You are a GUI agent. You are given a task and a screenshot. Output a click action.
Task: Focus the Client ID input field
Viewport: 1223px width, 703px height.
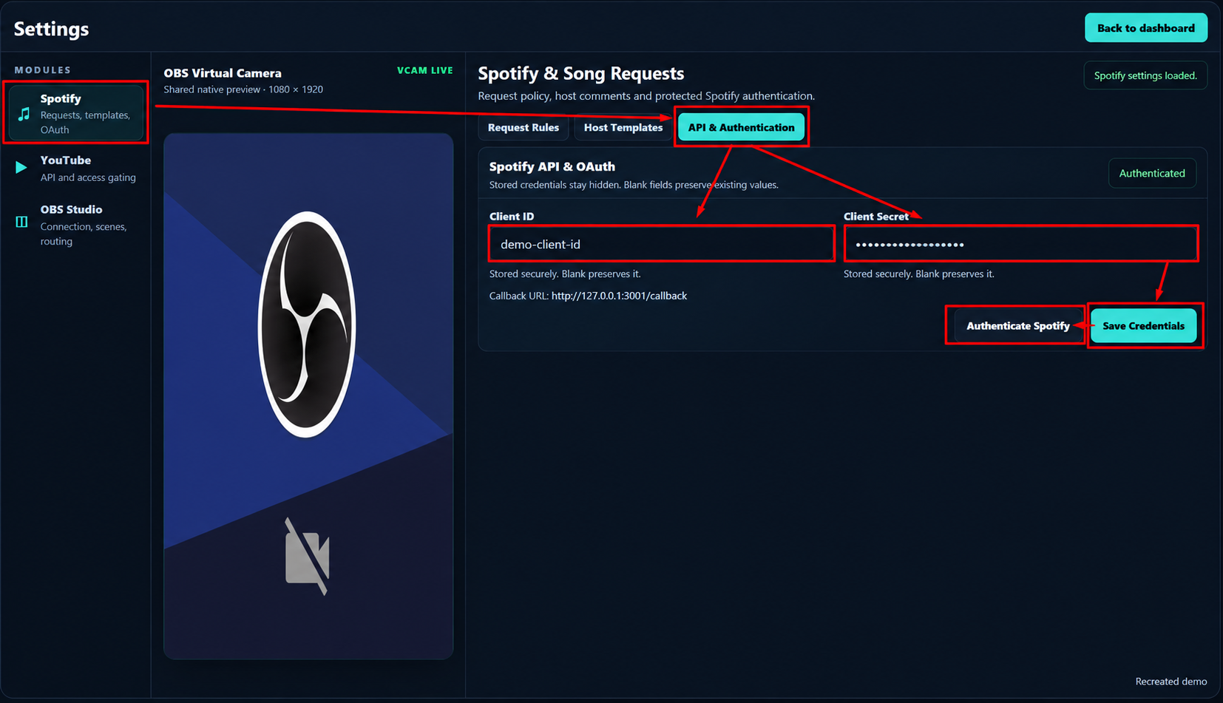(661, 244)
